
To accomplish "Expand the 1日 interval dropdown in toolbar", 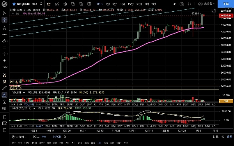I will click(x=100, y=4).
